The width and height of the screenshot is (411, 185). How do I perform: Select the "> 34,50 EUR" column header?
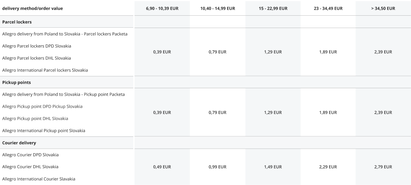coord(383,9)
